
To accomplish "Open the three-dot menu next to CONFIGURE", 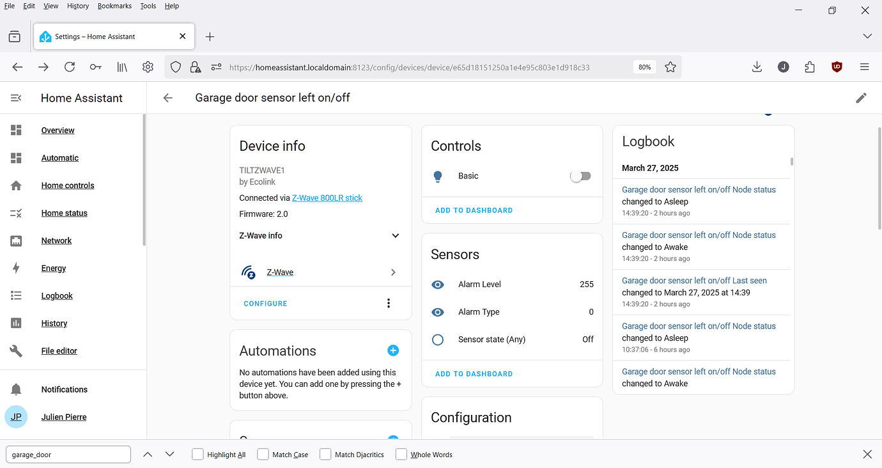I will [x=389, y=303].
